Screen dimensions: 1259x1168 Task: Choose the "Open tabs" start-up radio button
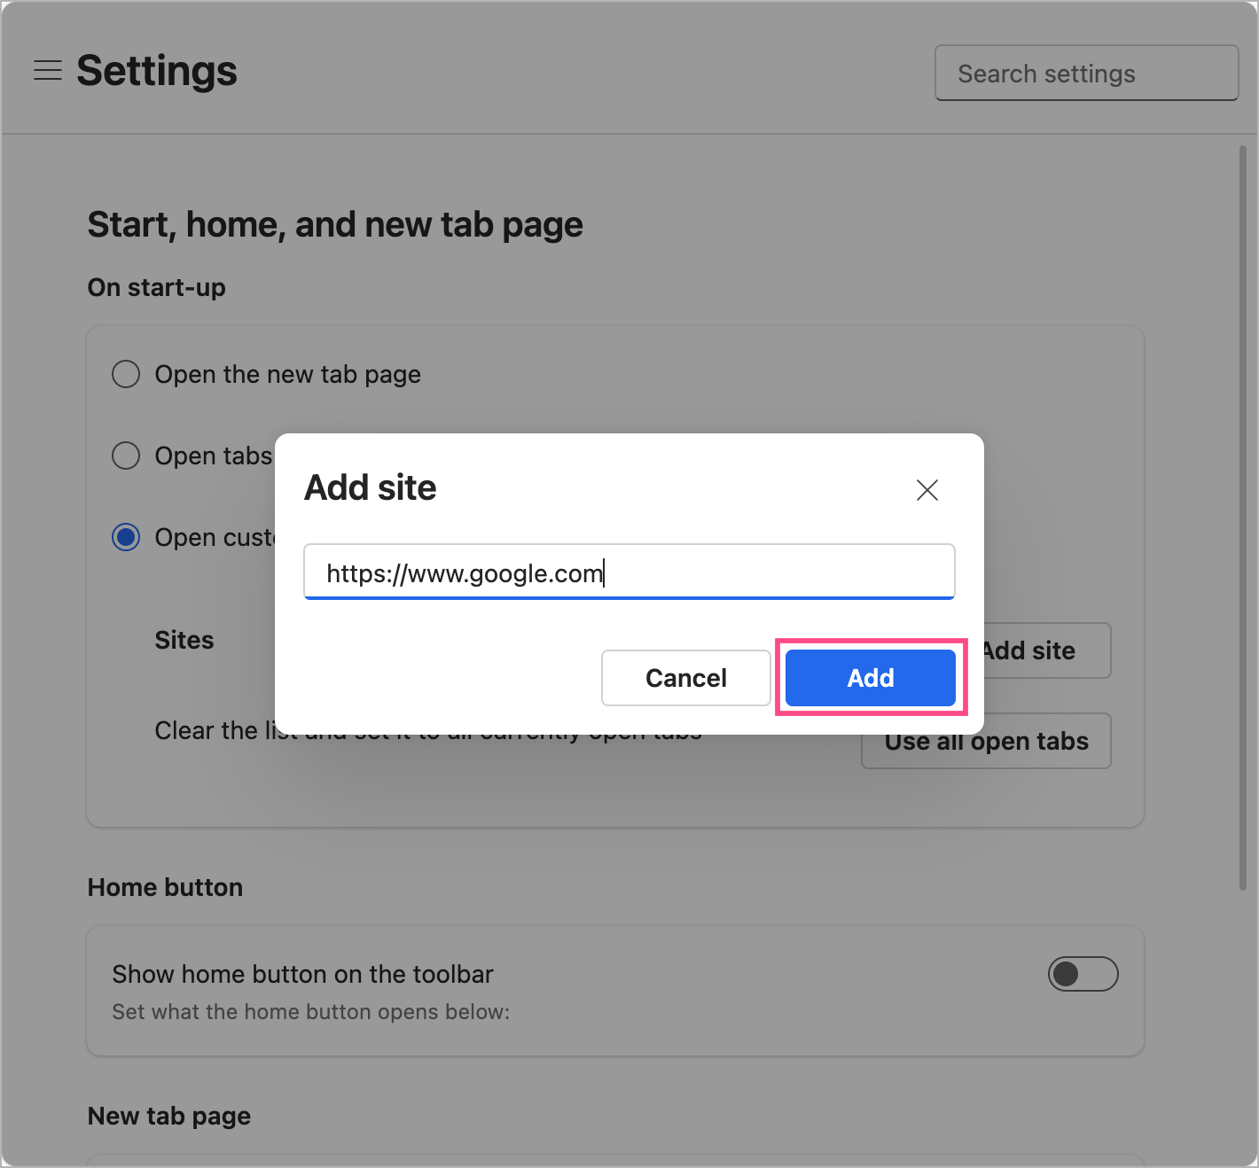(x=126, y=456)
